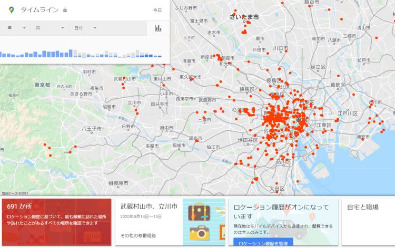Toggle the bar chart view icon

(x=158, y=28)
